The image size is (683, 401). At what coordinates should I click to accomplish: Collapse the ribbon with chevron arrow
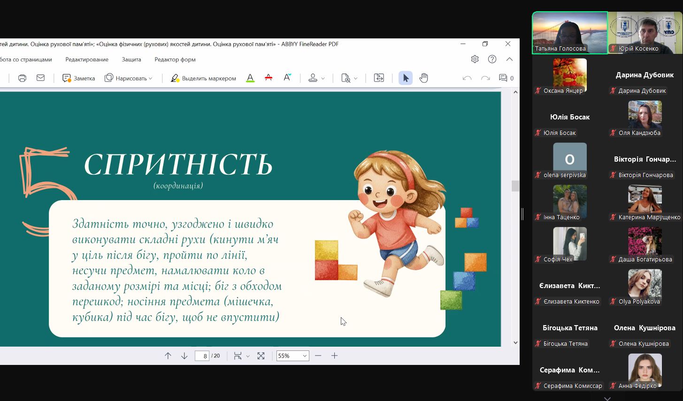(x=509, y=59)
